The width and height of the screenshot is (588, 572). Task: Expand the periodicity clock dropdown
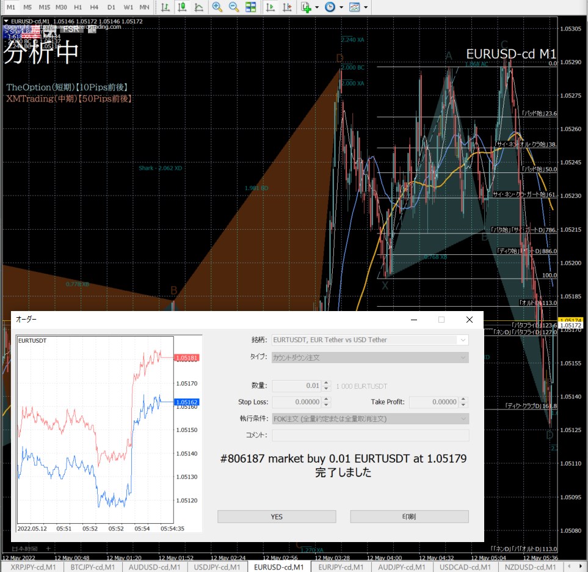coord(341,7)
